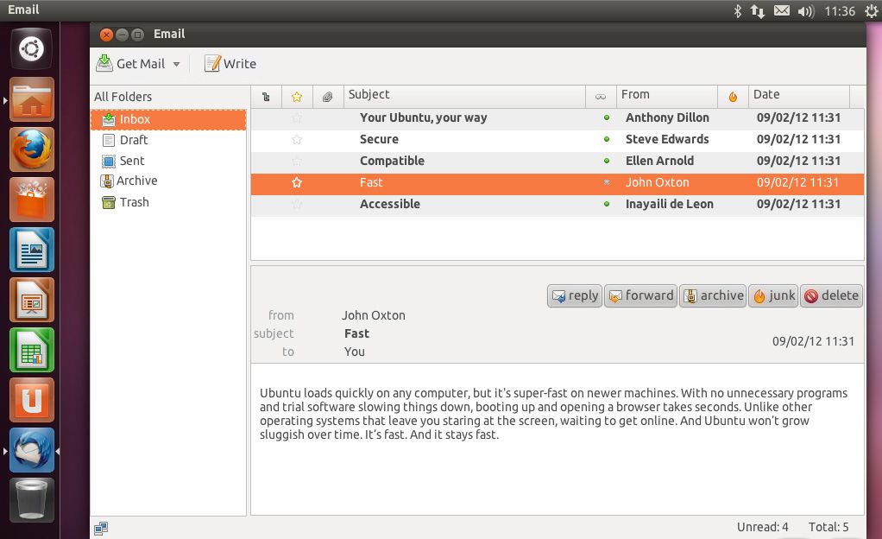Sort by the junk flame column
This screenshot has height=539, width=882.
pyautogui.click(x=733, y=97)
